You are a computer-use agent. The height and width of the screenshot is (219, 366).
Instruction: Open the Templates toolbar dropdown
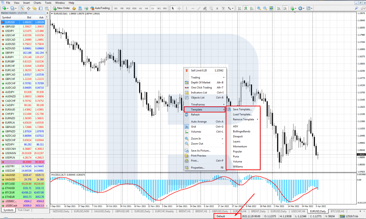(x=309, y=8)
